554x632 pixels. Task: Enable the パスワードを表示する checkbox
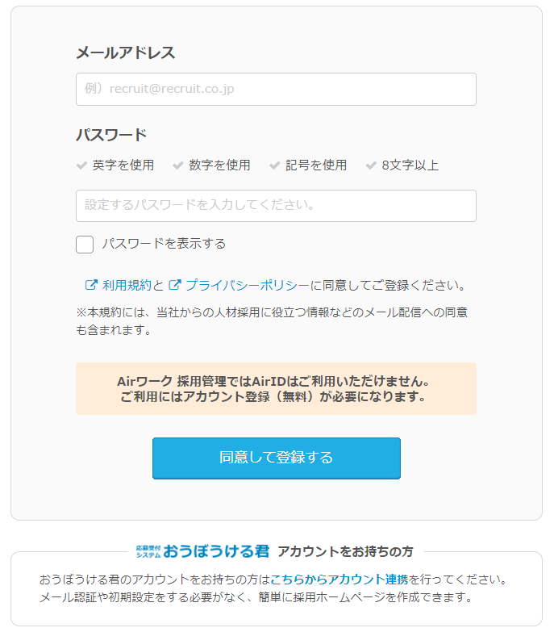point(85,244)
